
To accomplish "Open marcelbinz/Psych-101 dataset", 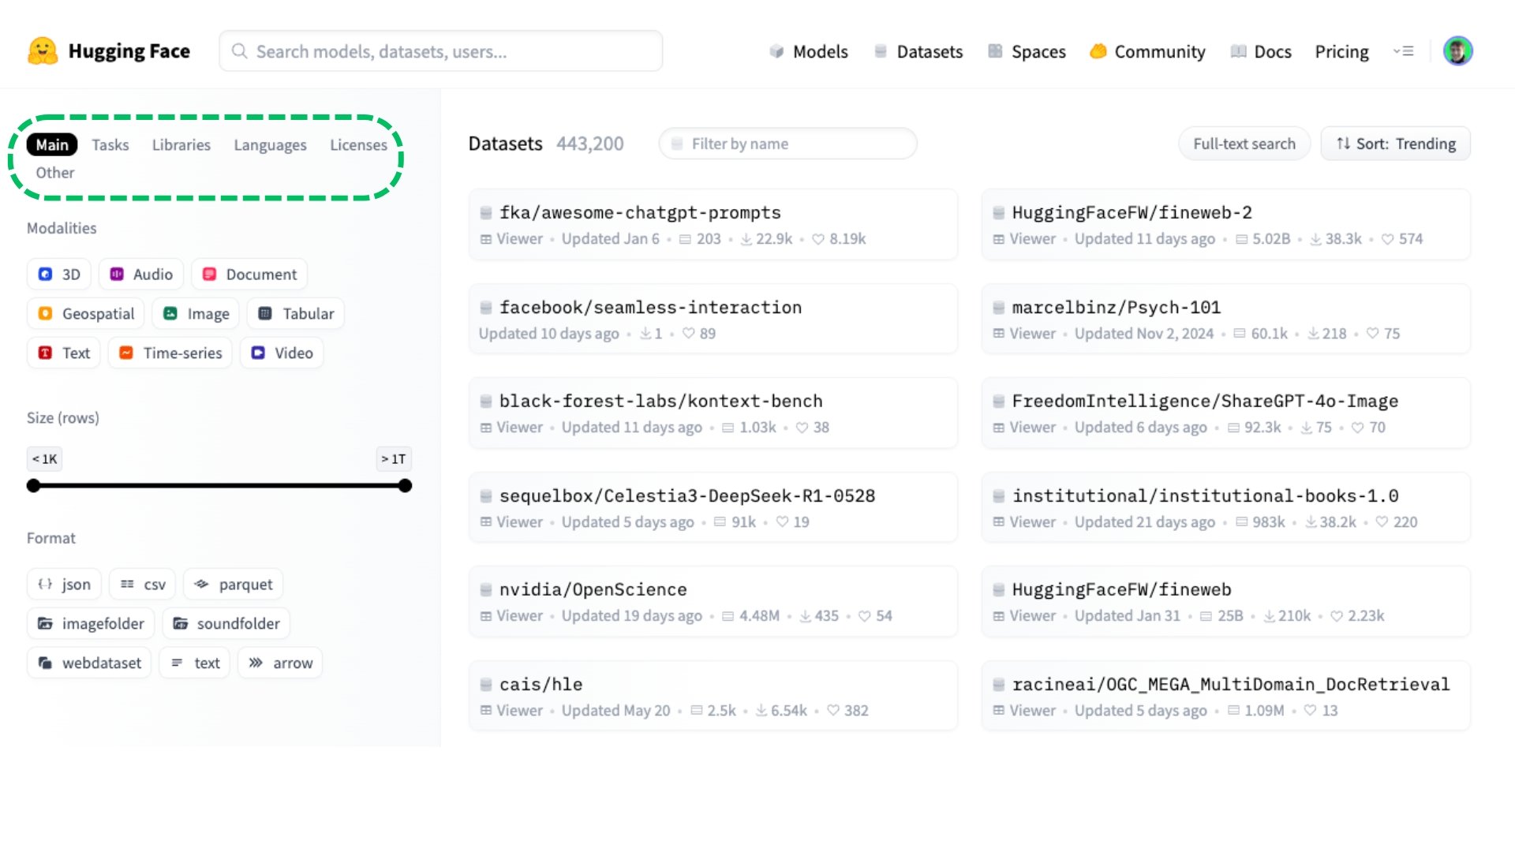I will (x=1226, y=319).
